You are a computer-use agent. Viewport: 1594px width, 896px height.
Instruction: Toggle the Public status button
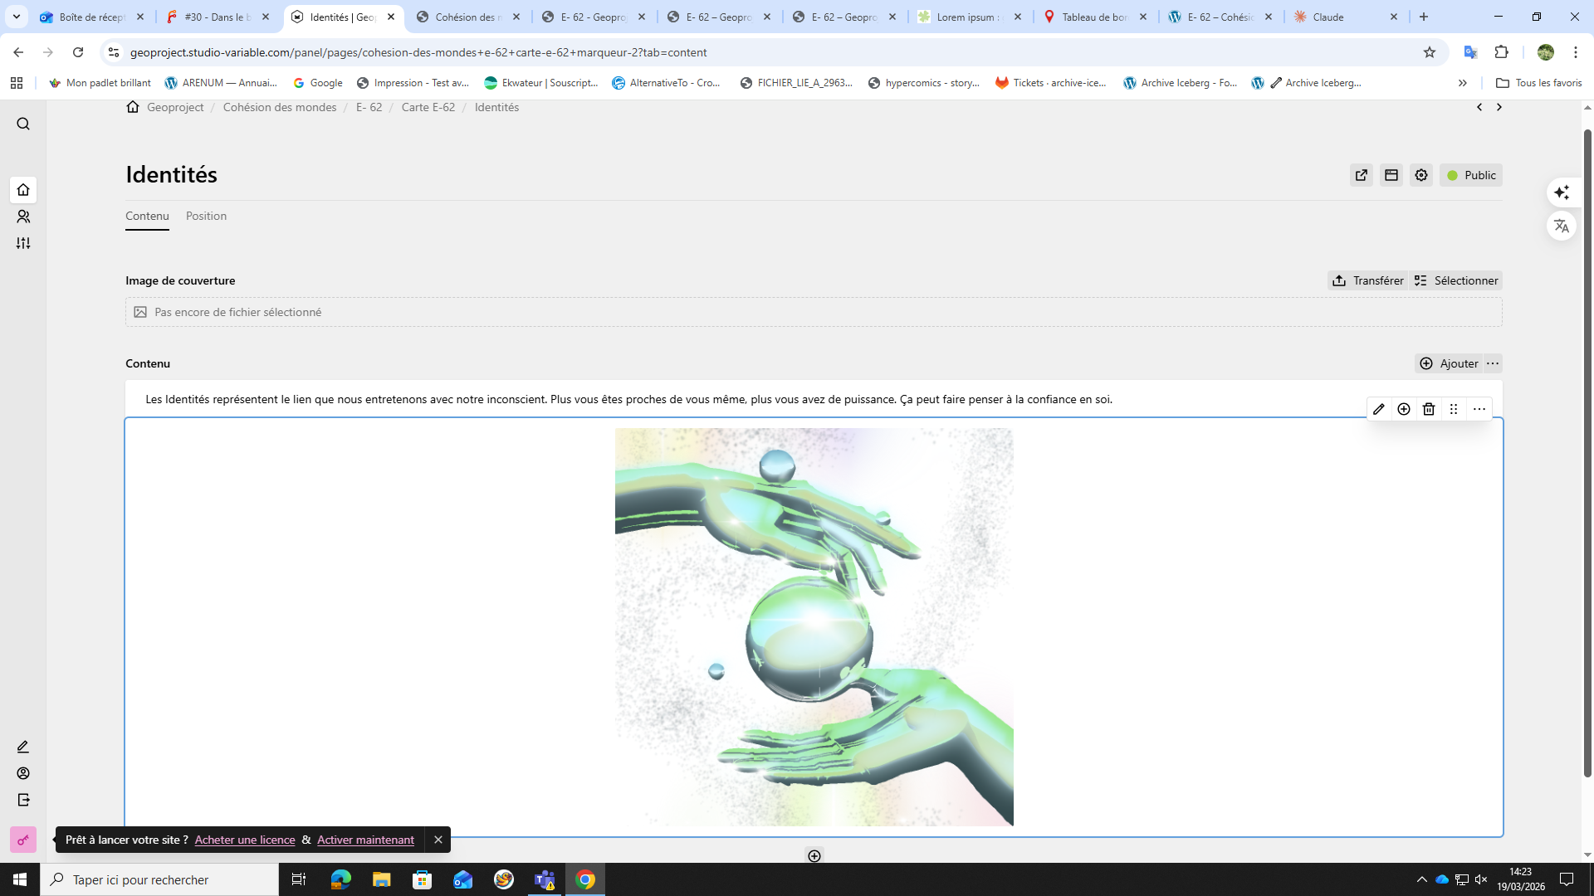point(1471,175)
